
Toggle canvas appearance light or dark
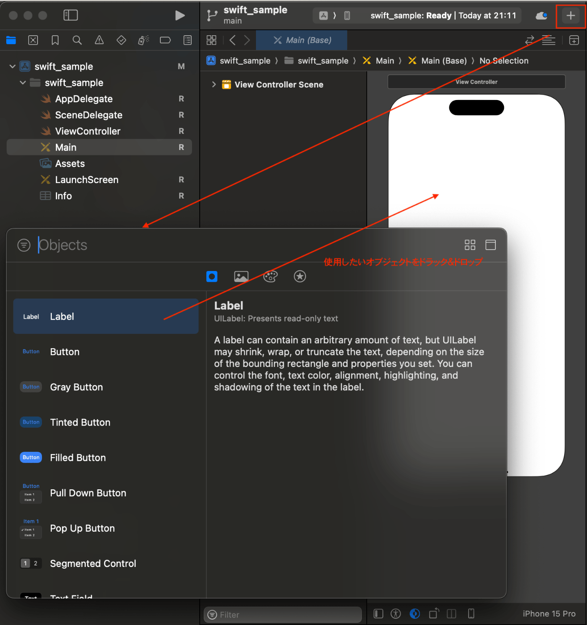pyautogui.click(x=415, y=614)
